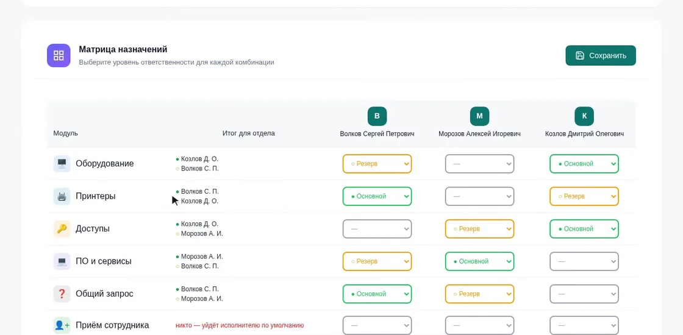Open Волков dropdown for Доступы
The height and width of the screenshot is (335, 683).
[377, 229]
